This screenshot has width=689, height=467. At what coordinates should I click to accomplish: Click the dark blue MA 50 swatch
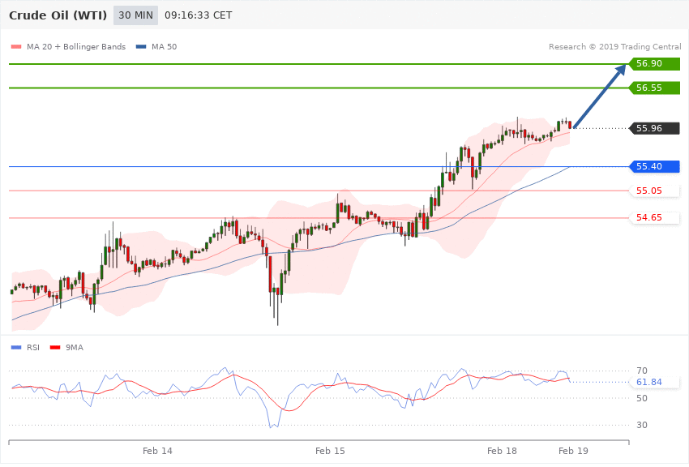click(x=141, y=46)
